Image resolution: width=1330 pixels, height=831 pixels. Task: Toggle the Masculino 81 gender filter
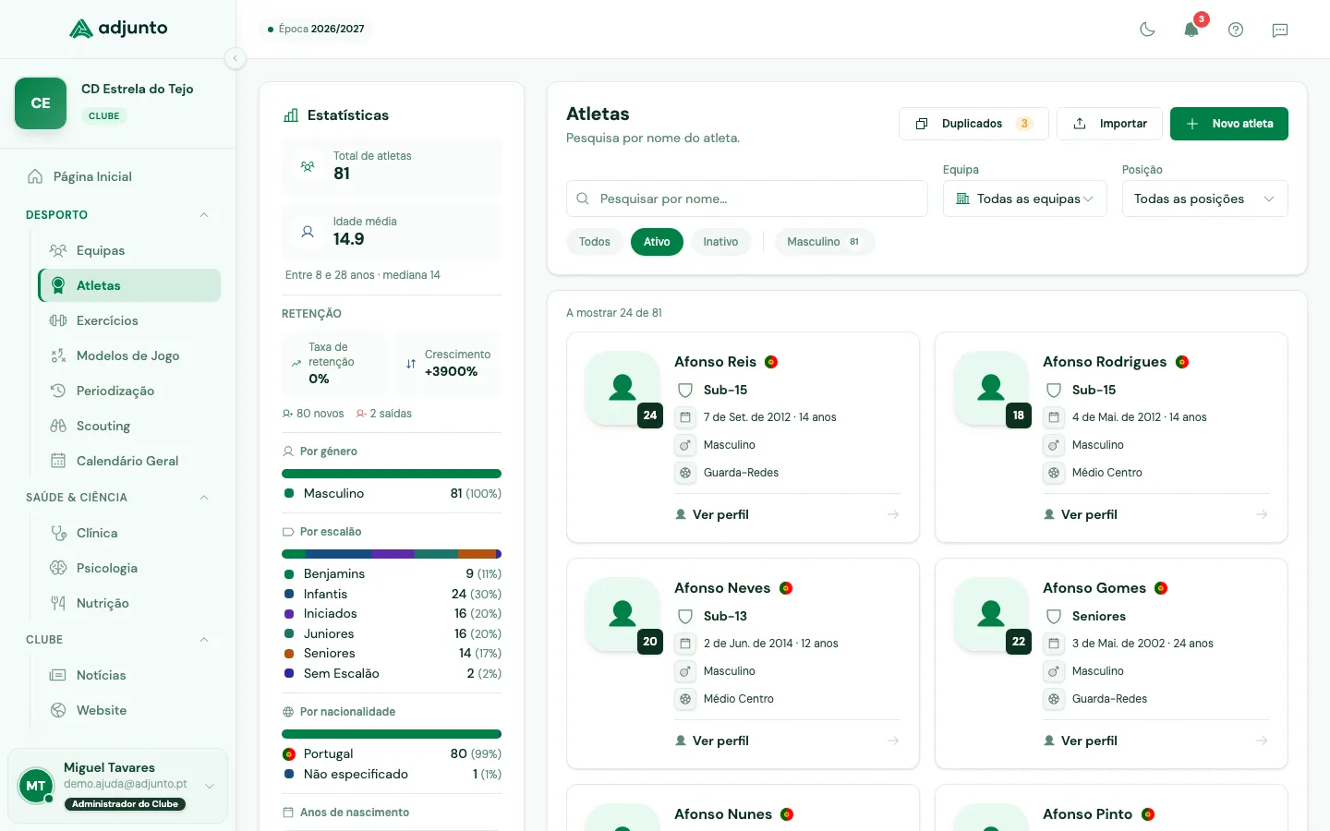825,242
